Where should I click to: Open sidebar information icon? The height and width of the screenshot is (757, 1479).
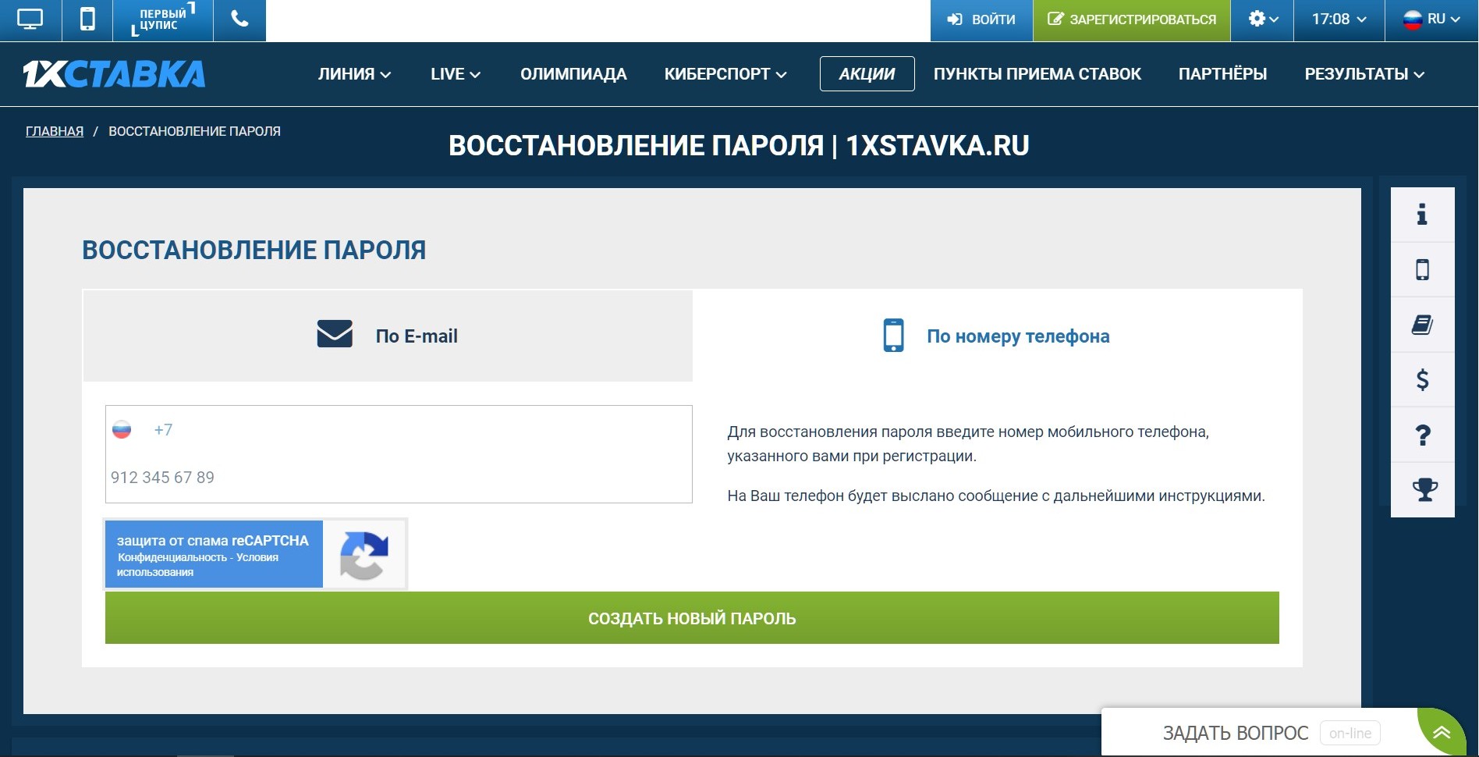(1422, 215)
